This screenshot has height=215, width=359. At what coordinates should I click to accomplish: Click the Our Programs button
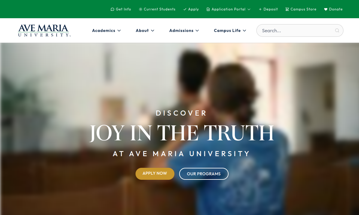point(204,174)
